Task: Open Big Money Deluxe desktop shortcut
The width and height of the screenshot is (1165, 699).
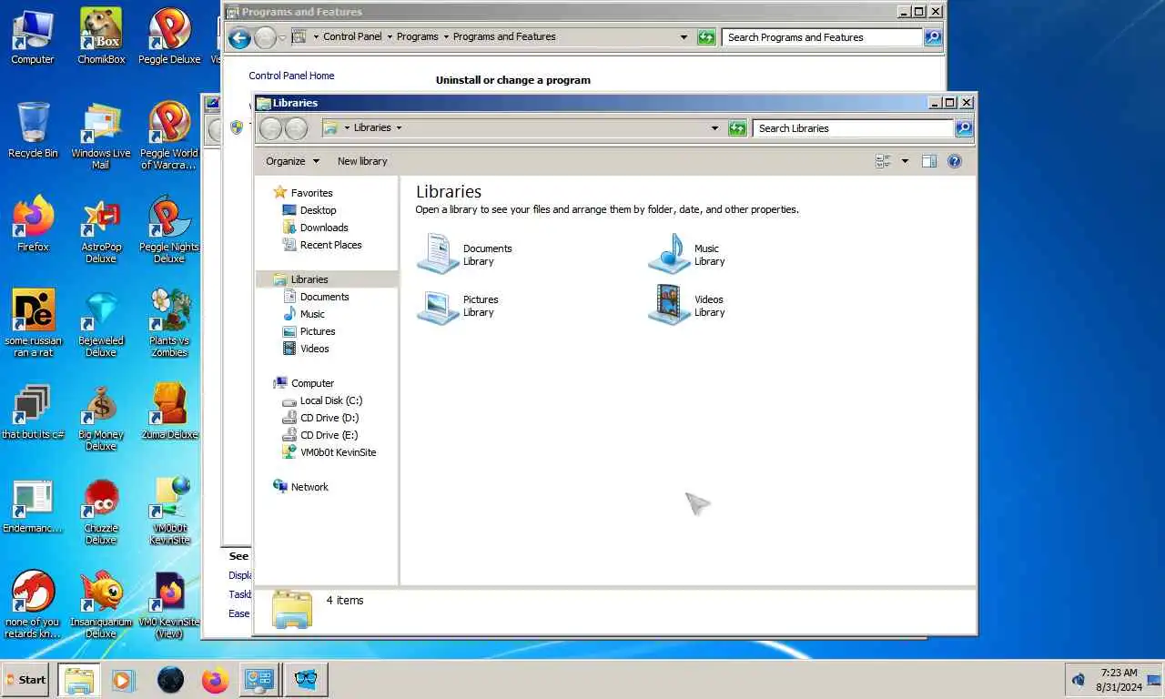Action: point(101,417)
